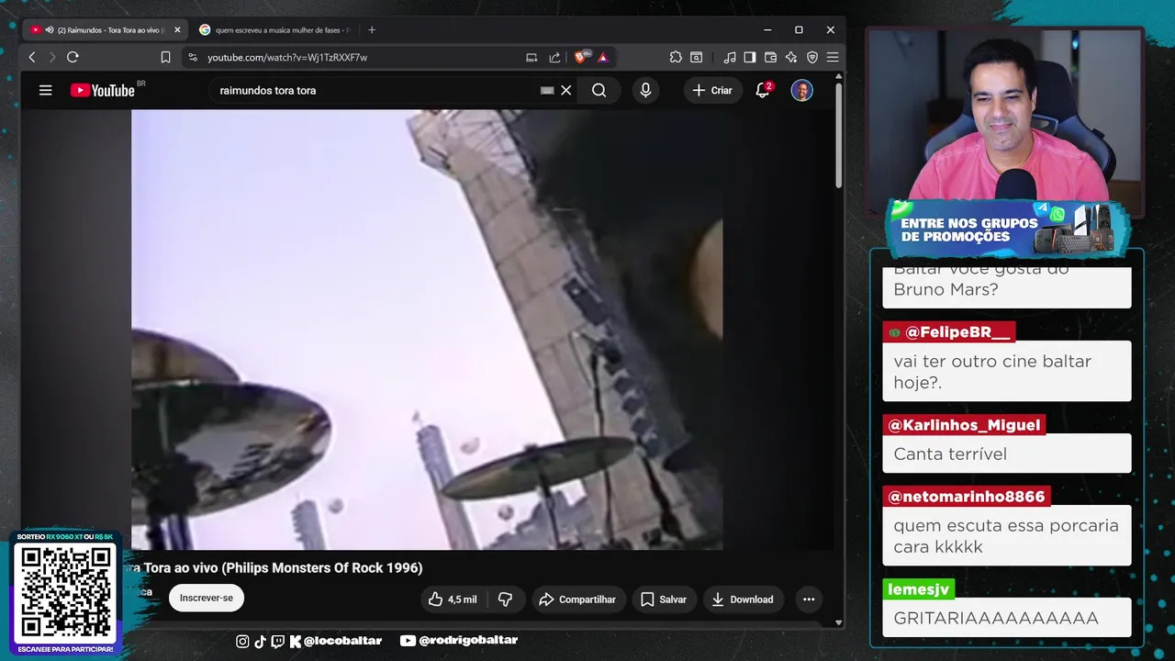Toggle the browser sidebar panel
This screenshot has height=661, width=1175.
tap(750, 57)
